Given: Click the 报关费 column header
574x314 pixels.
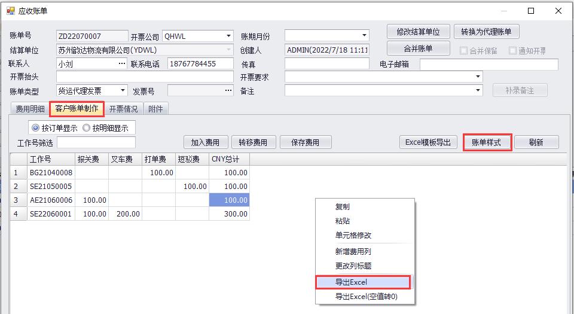Looking at the screenshot, I should [91, 159].
